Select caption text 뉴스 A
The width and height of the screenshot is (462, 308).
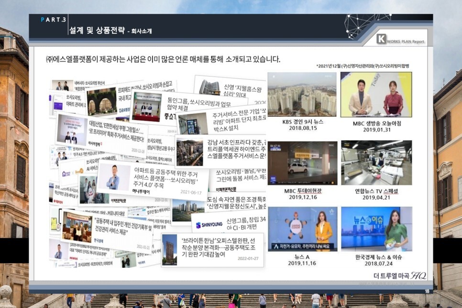[302, 257]
